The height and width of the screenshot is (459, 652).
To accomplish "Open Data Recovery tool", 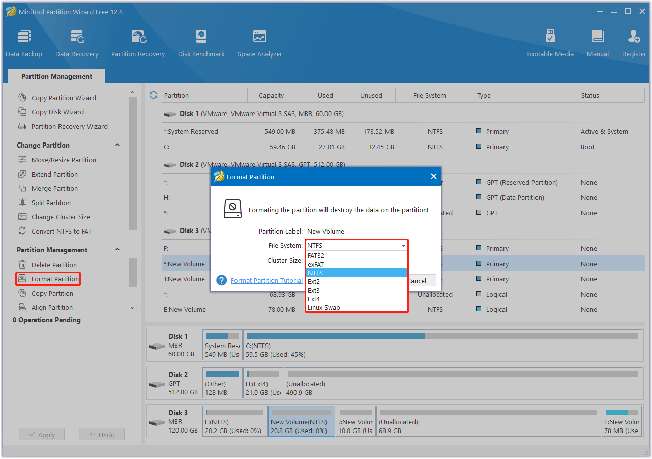I will [x=77, y=43].
